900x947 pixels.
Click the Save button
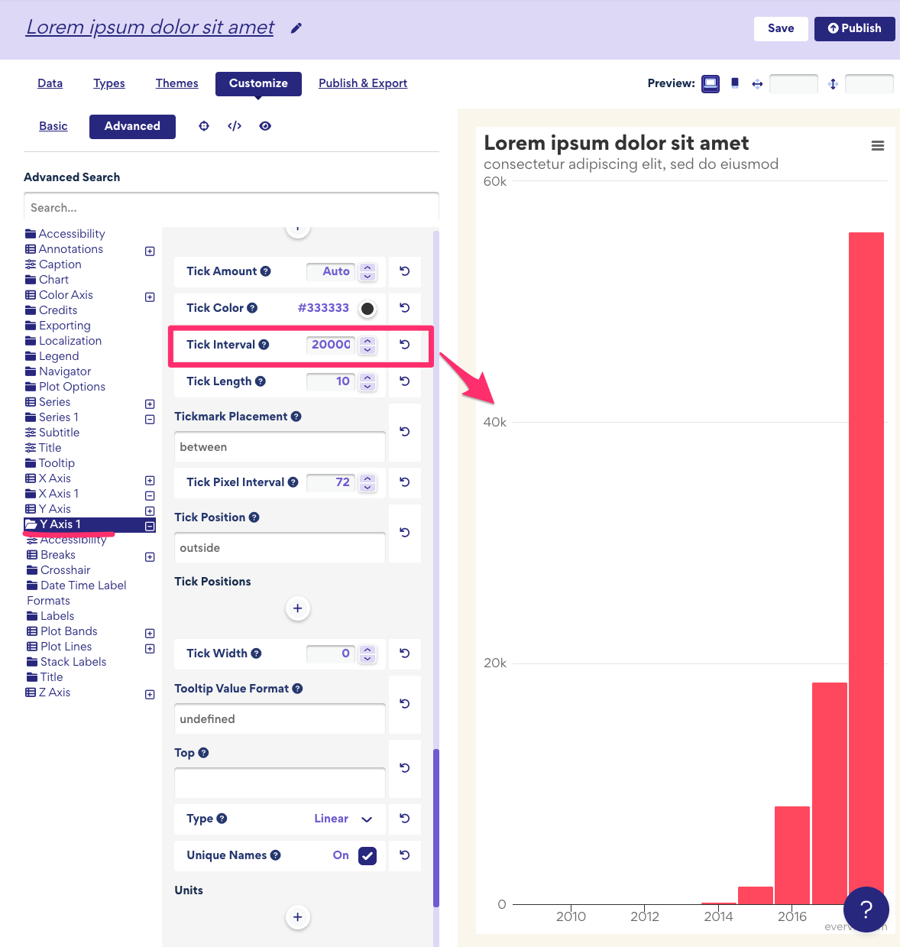click(781, 28)
